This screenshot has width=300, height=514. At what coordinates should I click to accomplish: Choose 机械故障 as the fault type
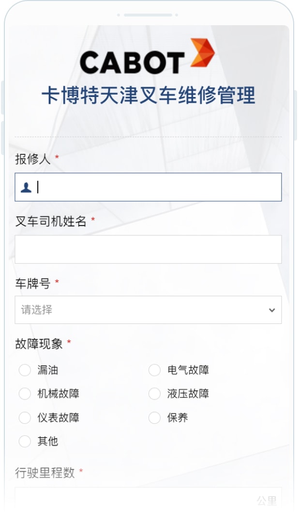pyautogui.click(x=25, y=394)
